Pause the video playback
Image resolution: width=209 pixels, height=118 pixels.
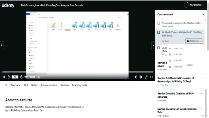4,77
